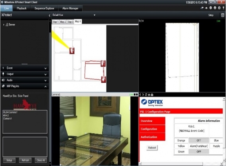The image size is (226, 166).
Task: Open the About info icon
Action: tap(215, 8)
